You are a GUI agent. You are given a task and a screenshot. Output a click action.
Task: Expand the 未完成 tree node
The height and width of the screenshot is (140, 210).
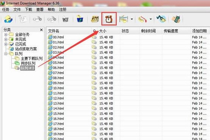(x=6, y=39)
